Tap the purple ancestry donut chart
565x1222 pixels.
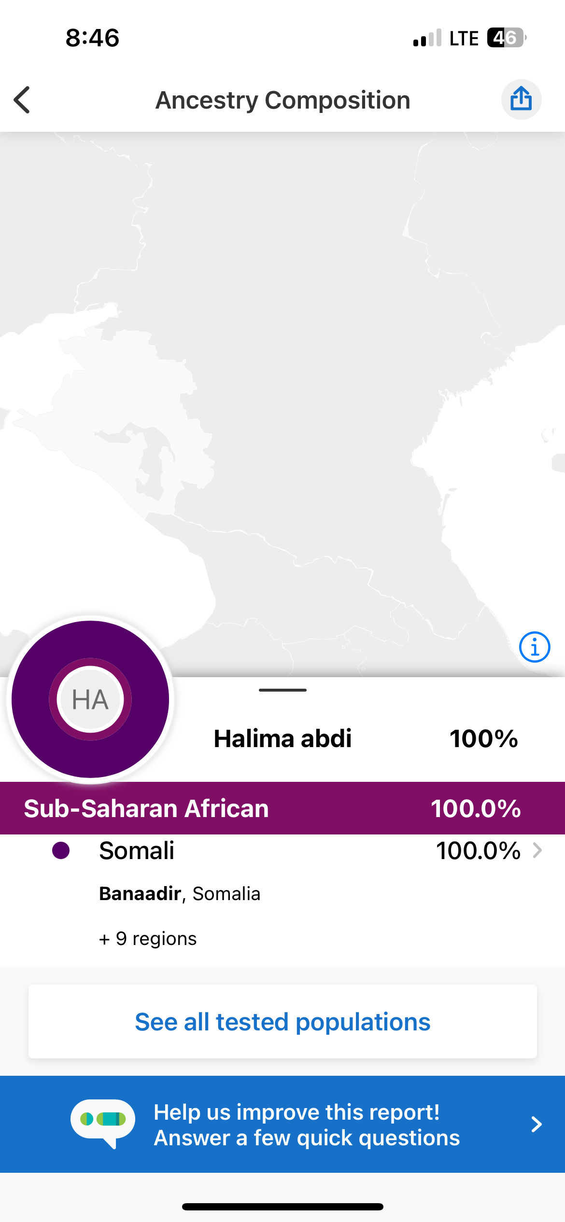90,699
